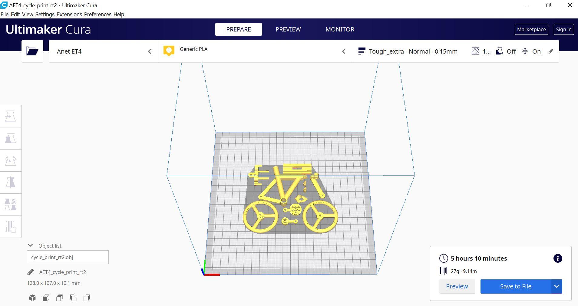The width and height of the screenshot is (578, 306).
Task: Switch to 3D perspective view cube icon
Action: point(32,298)
